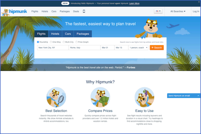Open the US flag country dropdown
This screenshot has width=201, height=134.
pos(158,11)
